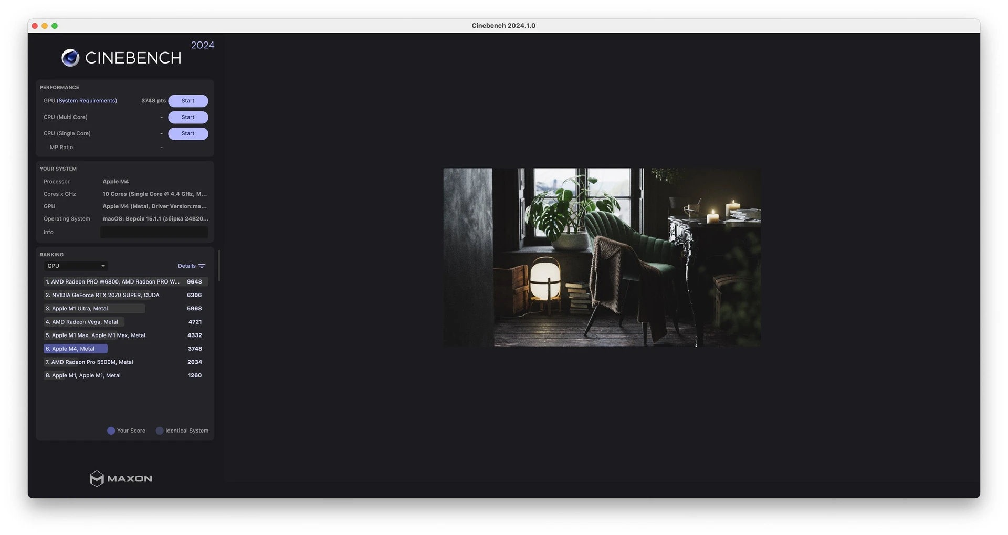Click the rendered room scene preview
Screen dimensions: 1008x535
(602, 257)
